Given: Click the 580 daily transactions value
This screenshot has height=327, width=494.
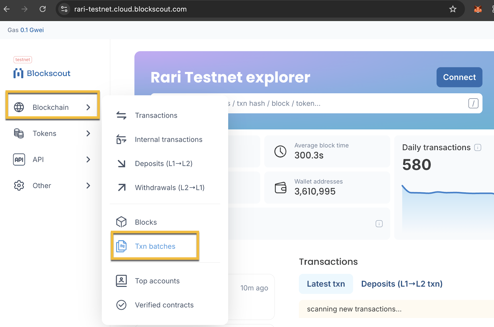Looking at the screenshot, I should click(417, 165).
